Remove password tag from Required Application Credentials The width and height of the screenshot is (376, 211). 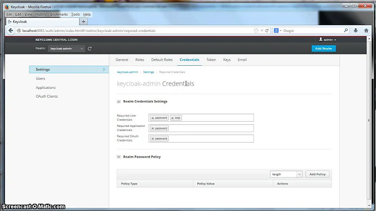point(152,128)
